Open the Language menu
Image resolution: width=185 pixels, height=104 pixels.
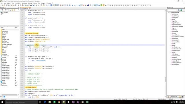(24, 3)
